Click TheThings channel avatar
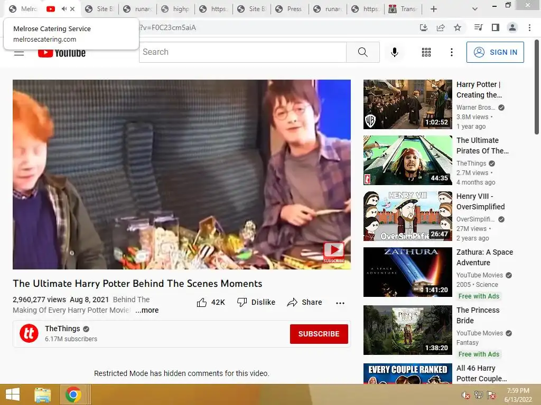 29,333
